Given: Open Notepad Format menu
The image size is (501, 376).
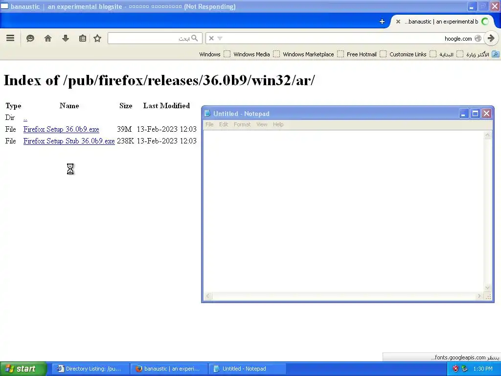Looking at the screenshot, I should point(242,124).
